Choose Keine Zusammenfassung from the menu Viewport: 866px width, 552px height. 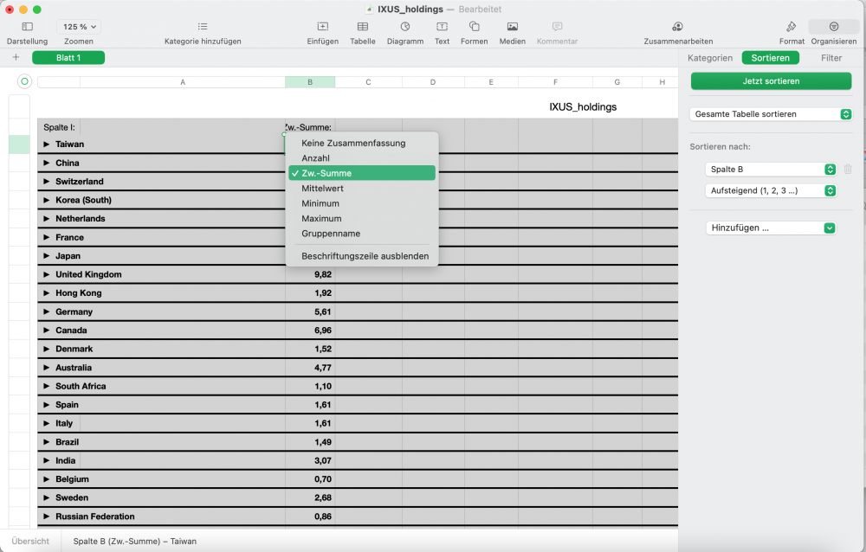(352, 143)
